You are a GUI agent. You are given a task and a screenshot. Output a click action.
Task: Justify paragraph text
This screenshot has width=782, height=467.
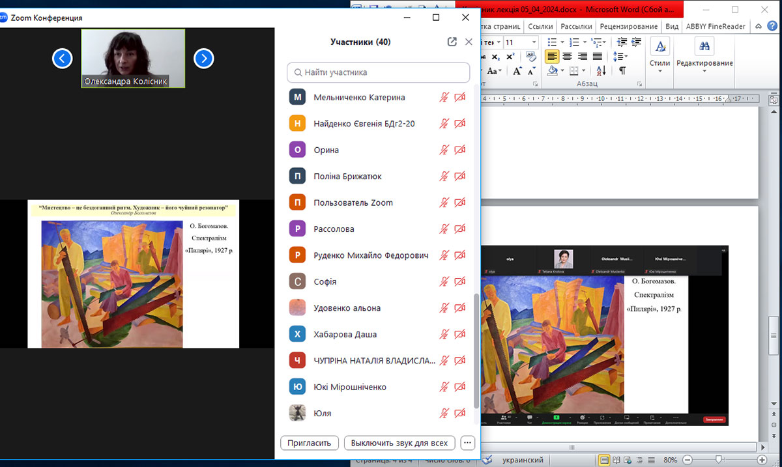tap(597, 57)
